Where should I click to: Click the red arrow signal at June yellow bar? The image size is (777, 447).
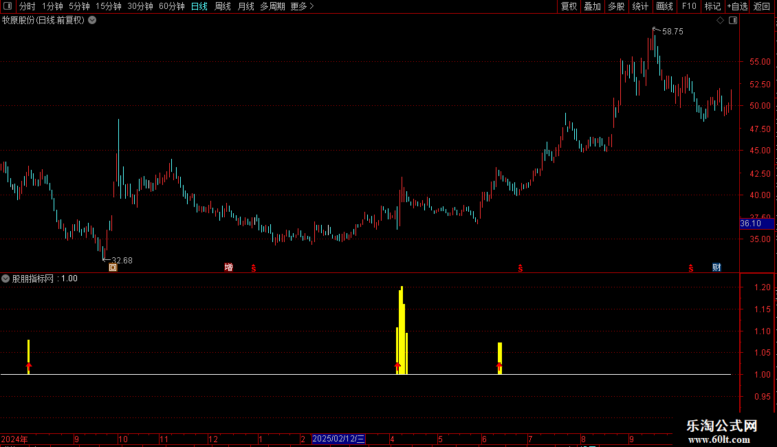[499, 367]
